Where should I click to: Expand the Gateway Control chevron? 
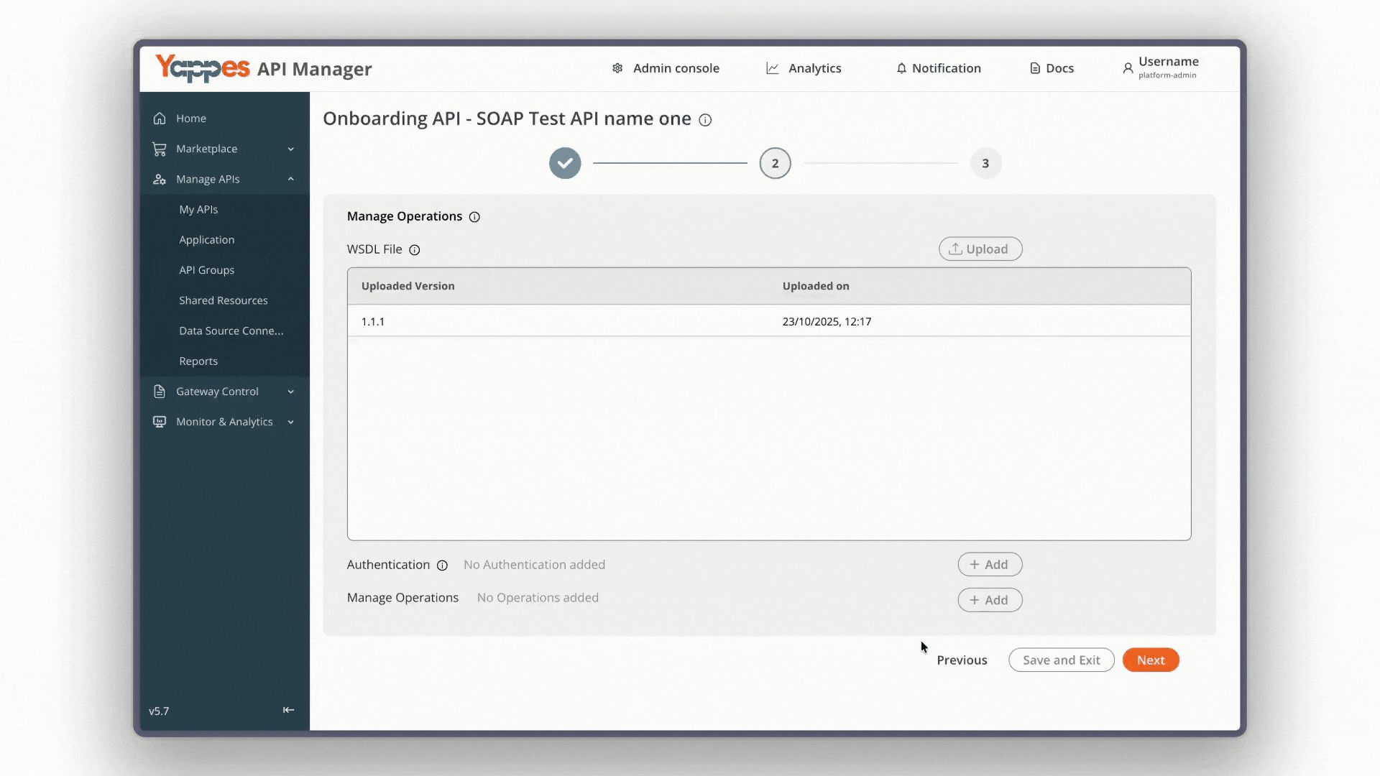click(291, 392)
